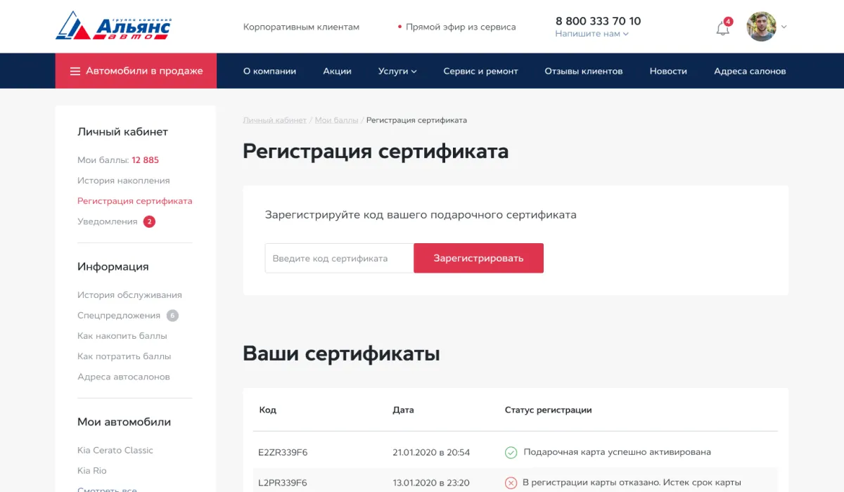Open the Автомобили в продаже hamburger menu
Image resolution: width=844 pixels, height=492 pixels.
pos(136,71)
